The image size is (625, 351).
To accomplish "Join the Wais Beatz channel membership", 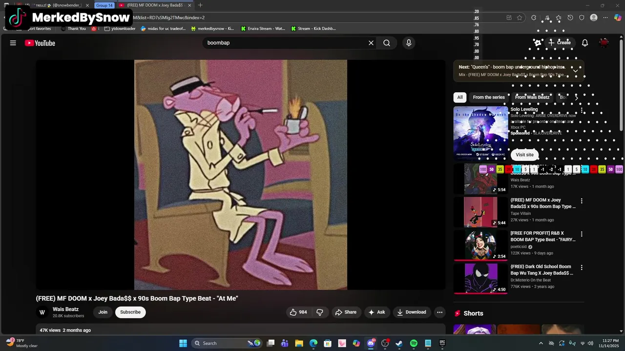I will (103, 312).
